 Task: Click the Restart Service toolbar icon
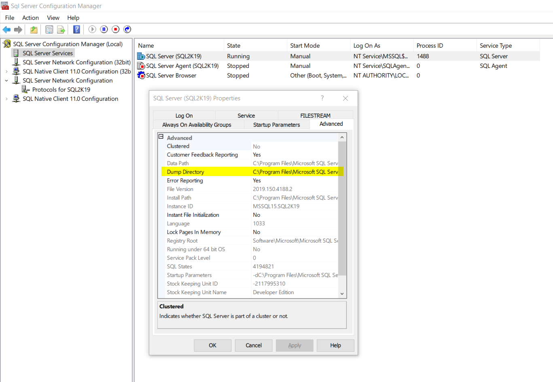(127, 29)
